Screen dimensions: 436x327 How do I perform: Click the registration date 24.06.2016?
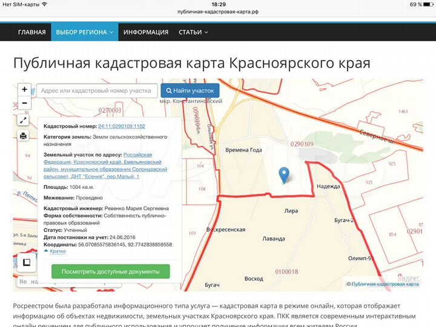point(122,237)
